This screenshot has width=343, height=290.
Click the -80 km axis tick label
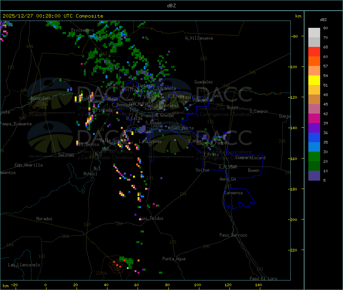click(x=294, y=36)
